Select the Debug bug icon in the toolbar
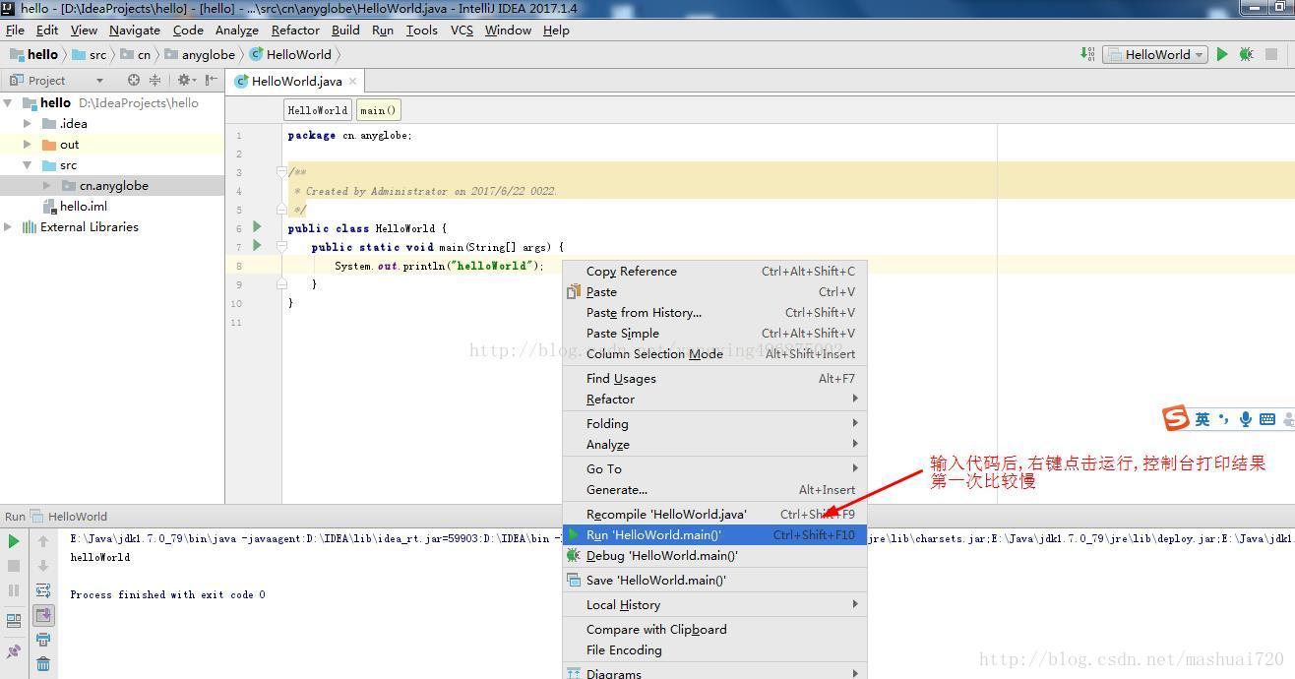Screen dimensions: 1295x679 point(1245,54)
